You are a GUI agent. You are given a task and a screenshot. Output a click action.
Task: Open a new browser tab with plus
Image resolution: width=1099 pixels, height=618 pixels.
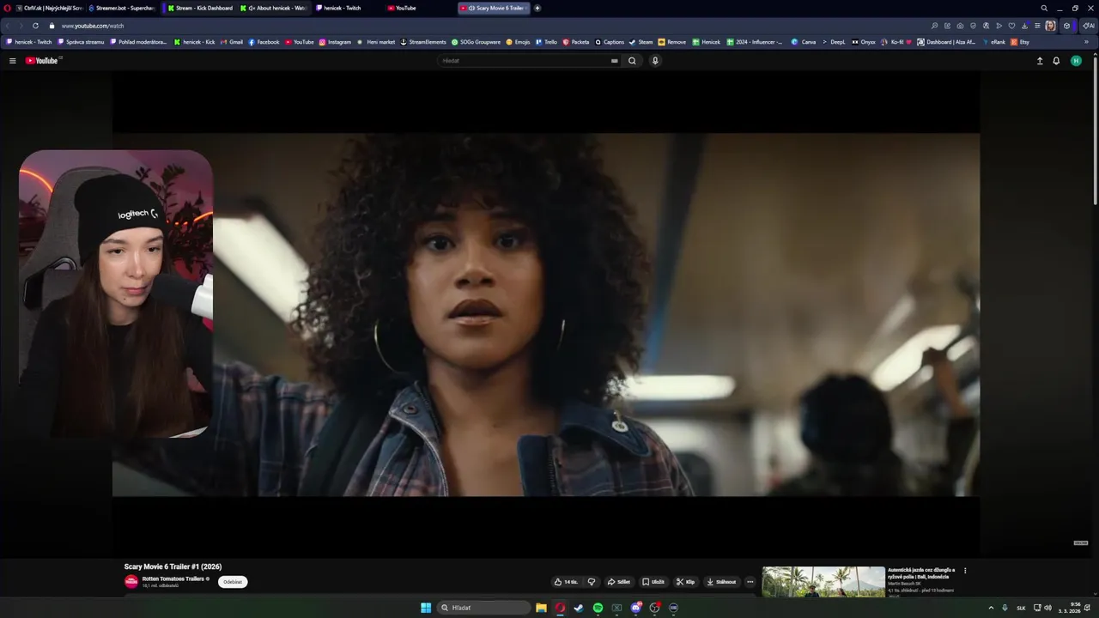click(537, 8)
